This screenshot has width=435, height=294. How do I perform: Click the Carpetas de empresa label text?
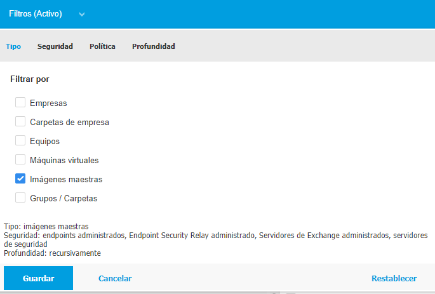point(69,123)
